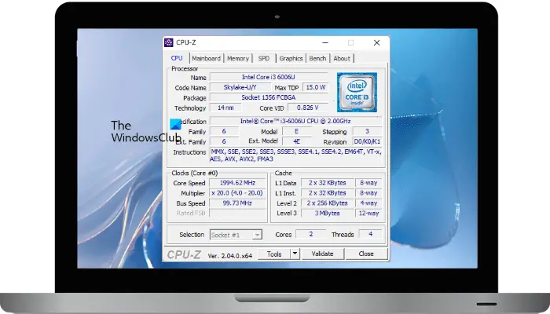This screenshot has width=550, height=314.
Task: Click the Level 2 4-way value
Action: 368,203
